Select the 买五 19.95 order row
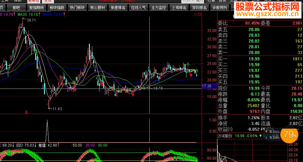This screenshot has height=162, width=303. (260, 82)
